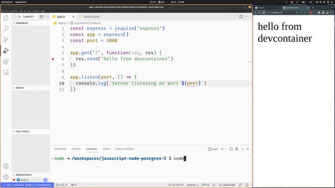
Task: Click the bash terminal label
Action: (213, 149)
